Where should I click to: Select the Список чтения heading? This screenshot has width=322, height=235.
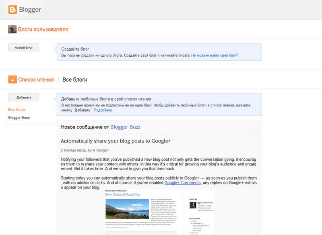(x=36, y=80)
